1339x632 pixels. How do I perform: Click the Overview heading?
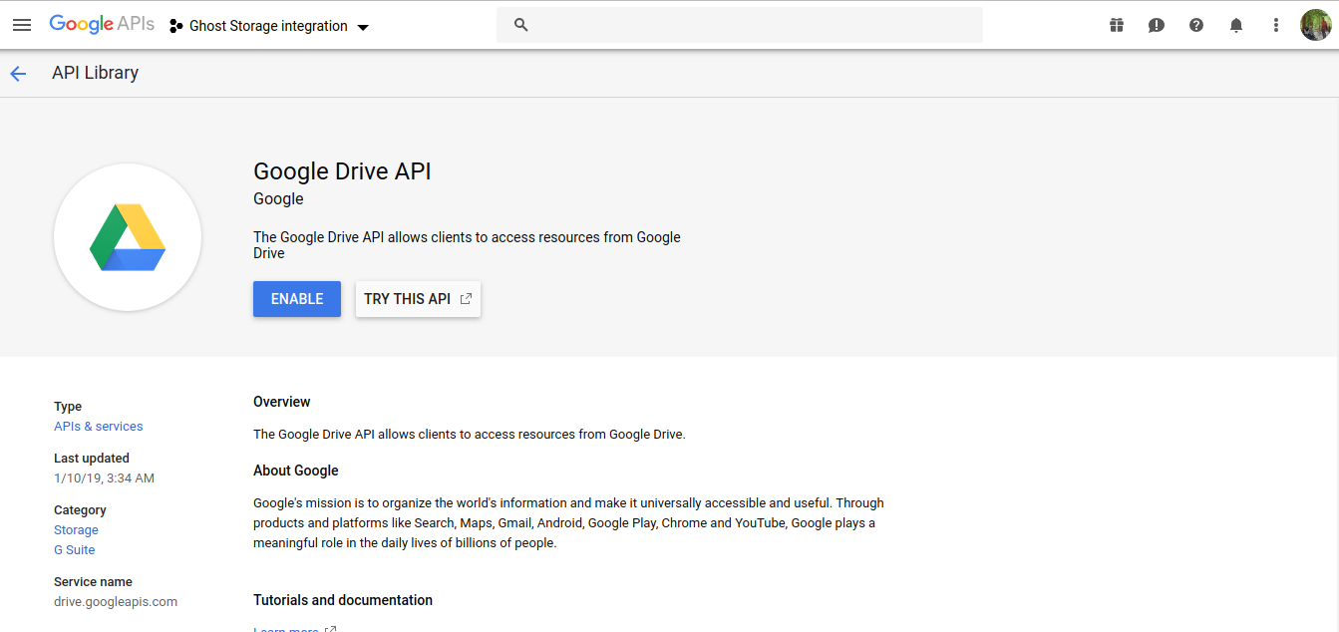[282, 402]
